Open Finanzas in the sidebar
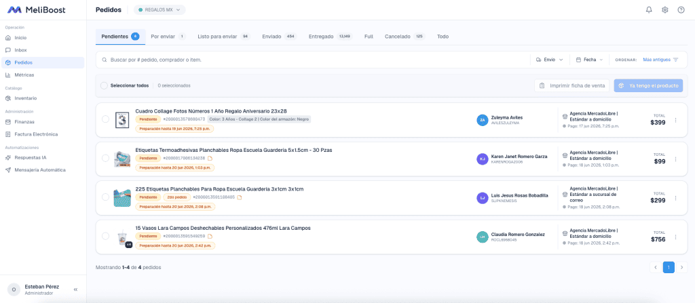 [x=43, y=121]
